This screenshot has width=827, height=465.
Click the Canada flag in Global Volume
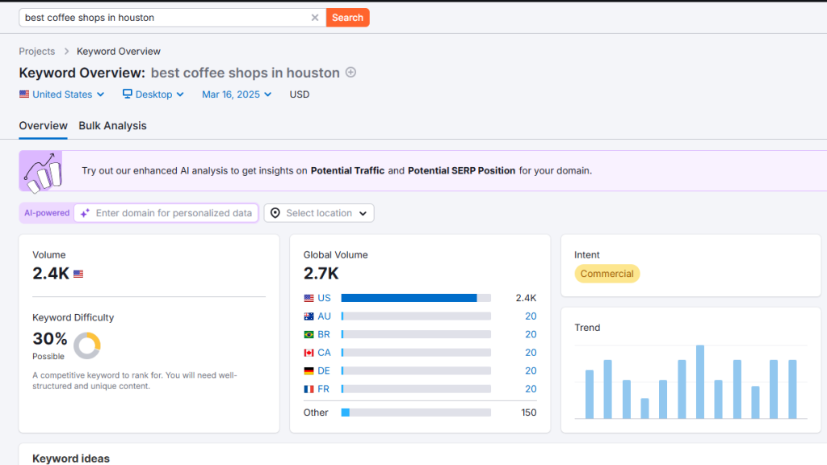tap(309, 353)
